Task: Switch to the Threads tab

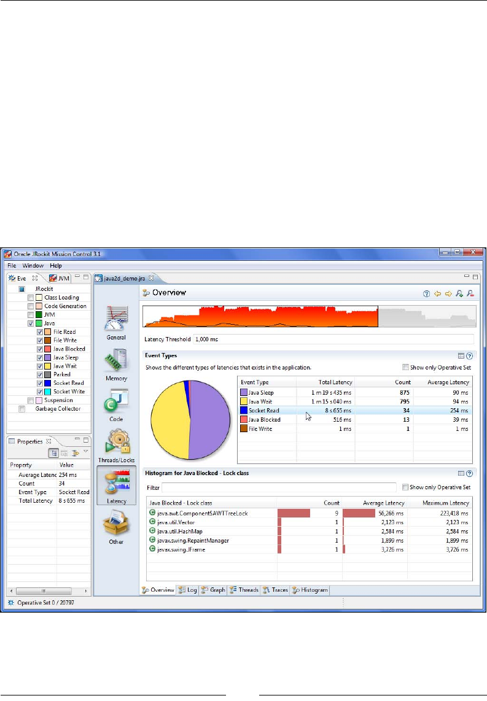Action: point(244,590)
